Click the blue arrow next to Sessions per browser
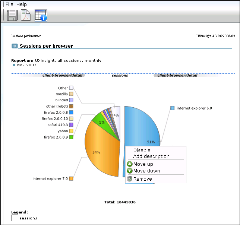The height and width of the screenshot is (225, 240). click(15, 46)
